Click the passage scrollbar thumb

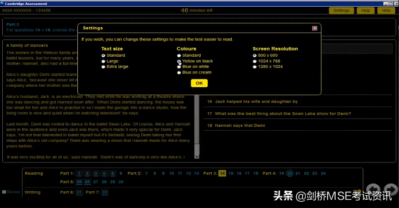pyautogui.click(x=197, y=120)
